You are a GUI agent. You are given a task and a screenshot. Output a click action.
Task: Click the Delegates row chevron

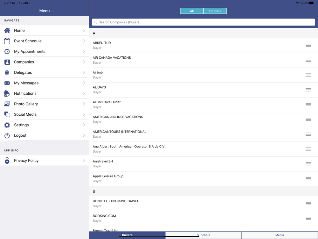[84, 73]
